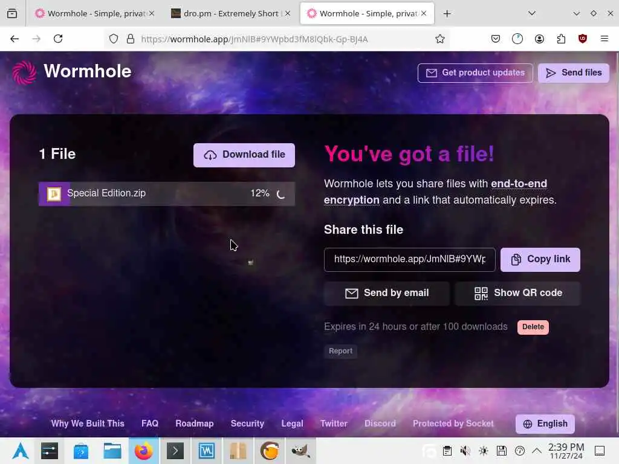Open the terminal taskbar icon
Screen dimensions: 619x464
point(175,451)
